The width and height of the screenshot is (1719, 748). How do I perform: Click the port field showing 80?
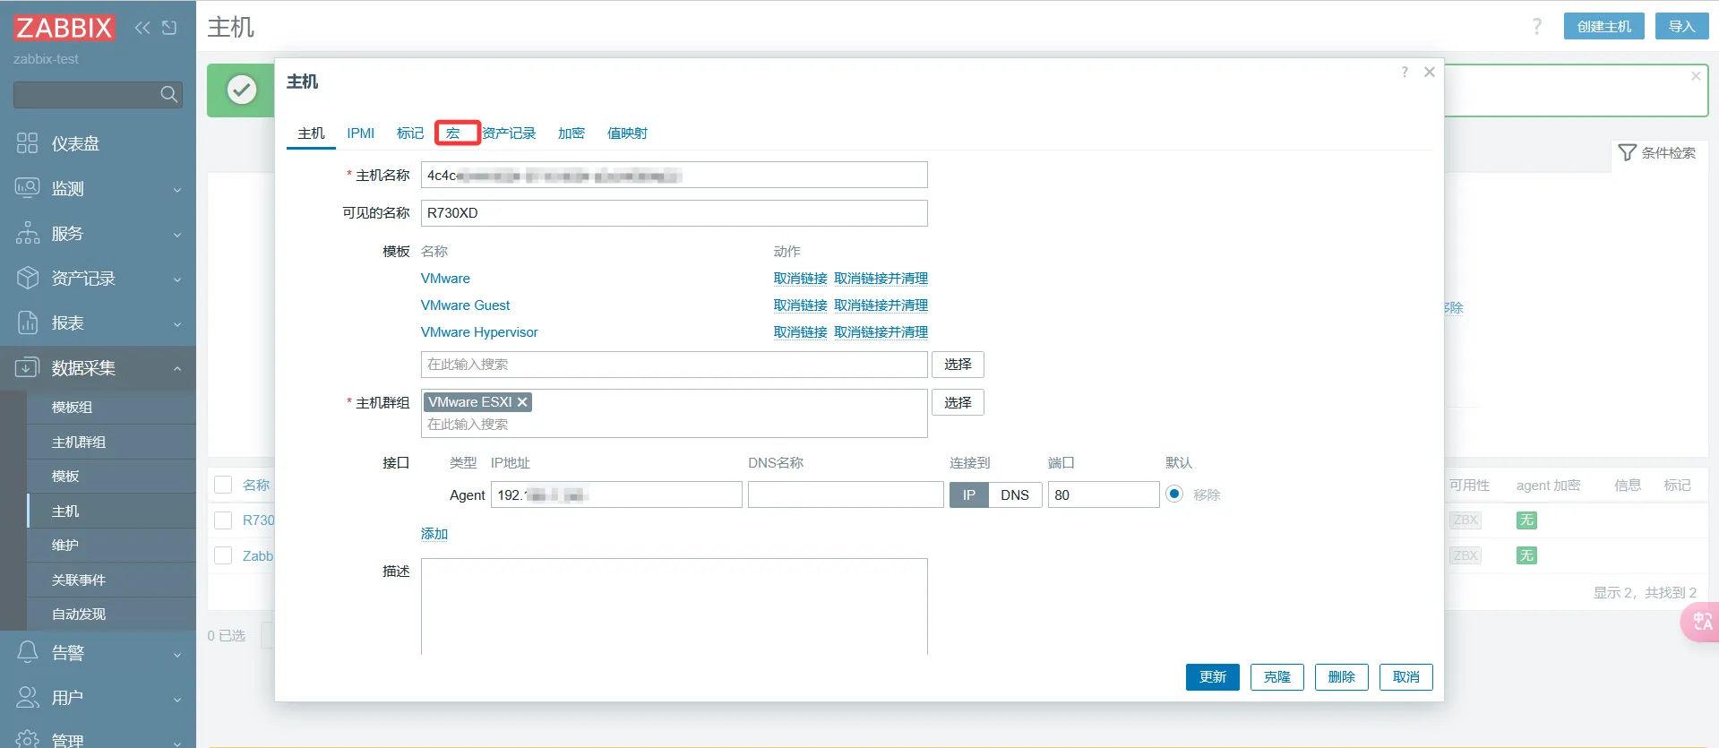1104,494
